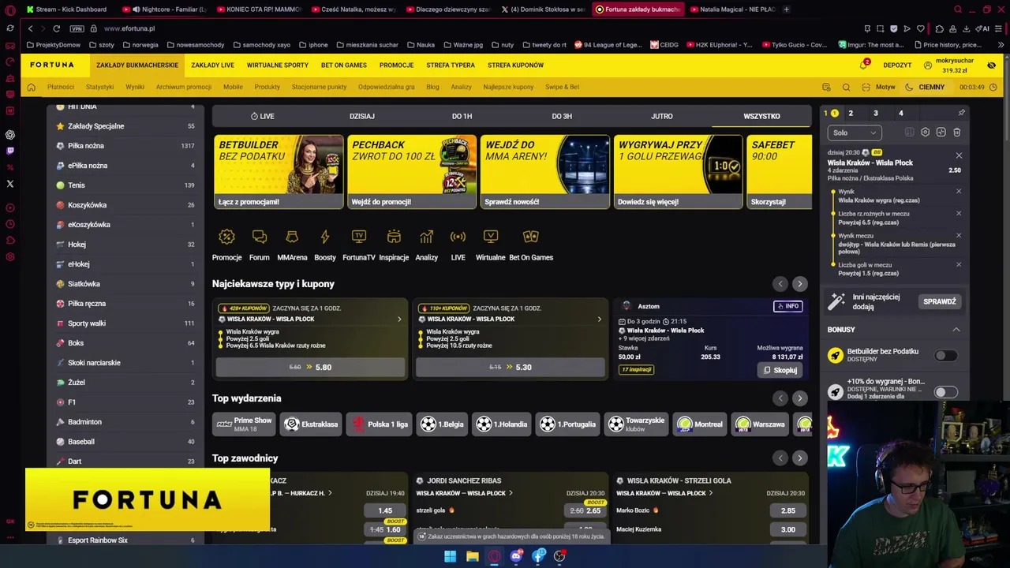Open the Bet On Games icon
This screenshot has height=568, width=1010.
coord(531,237)
